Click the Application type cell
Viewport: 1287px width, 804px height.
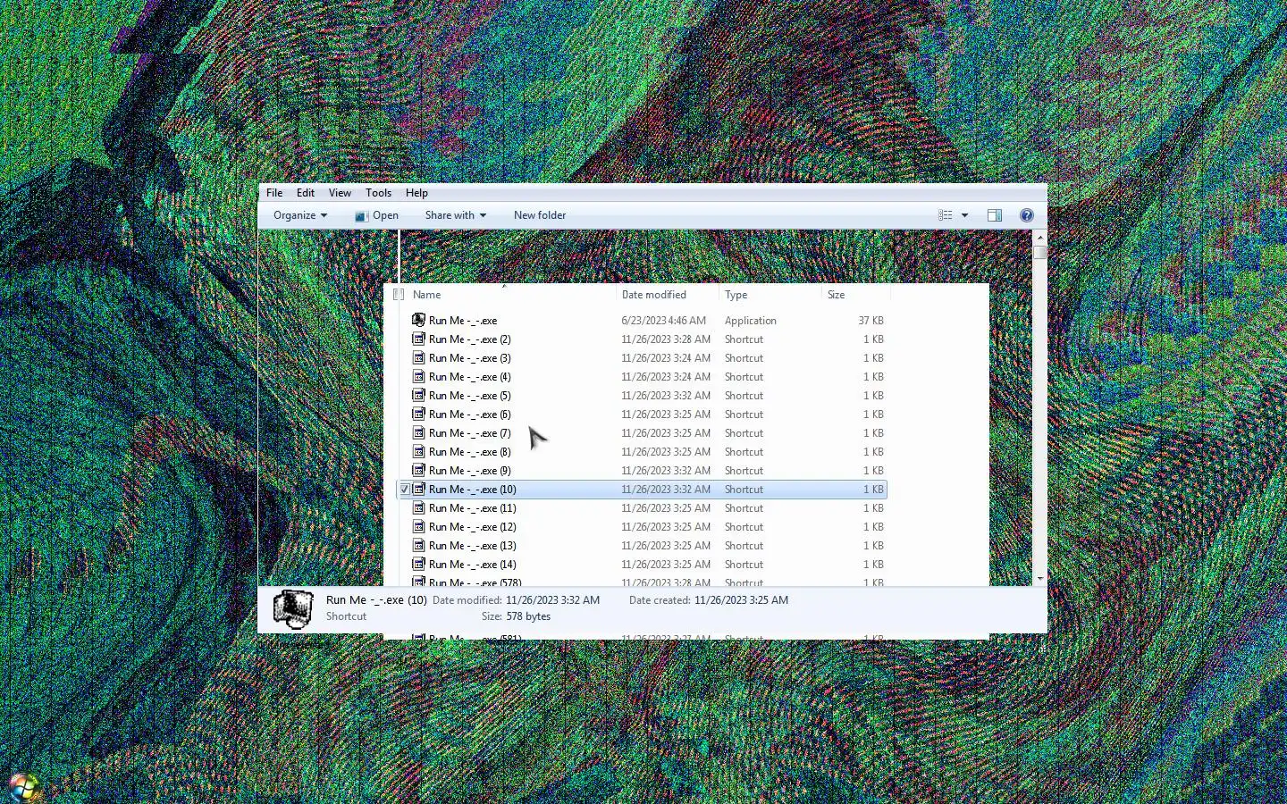(750, 321)
